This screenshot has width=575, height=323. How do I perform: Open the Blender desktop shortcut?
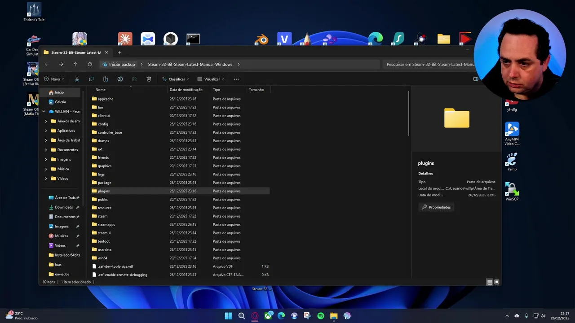pyautogui.click(x=261, y=39)
